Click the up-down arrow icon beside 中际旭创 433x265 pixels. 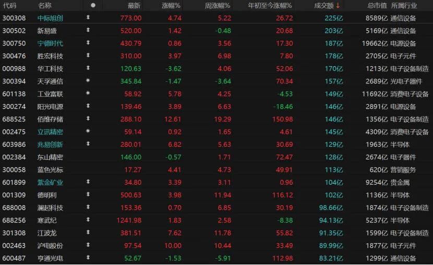coord(88,18)
